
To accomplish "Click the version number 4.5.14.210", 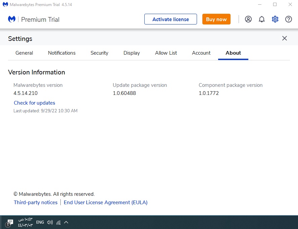I will click(x=26, y=93).
